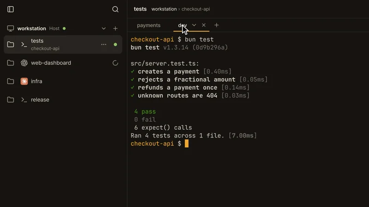Click the workstation host name
This screenshot has height=207, width=369.
pos(31,29)
